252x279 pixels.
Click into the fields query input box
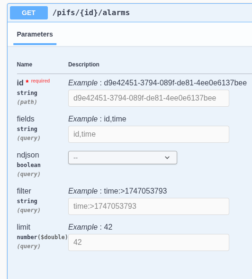pyautogui.click(x=149, y=134)
